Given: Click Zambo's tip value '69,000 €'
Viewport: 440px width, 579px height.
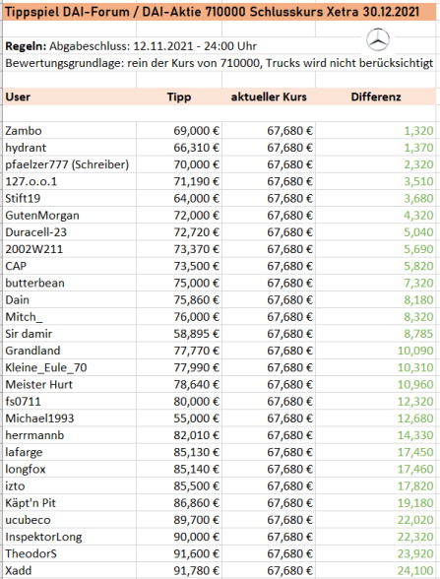Looking at the screenshot, I should click(x=197, y=131).
